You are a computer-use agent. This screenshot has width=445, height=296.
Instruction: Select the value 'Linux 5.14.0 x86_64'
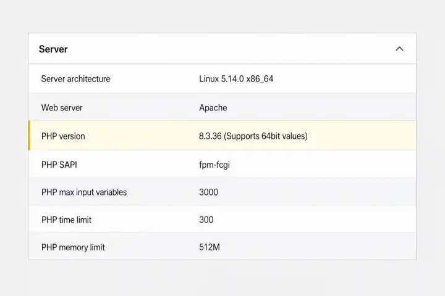[x=236, y=79]
